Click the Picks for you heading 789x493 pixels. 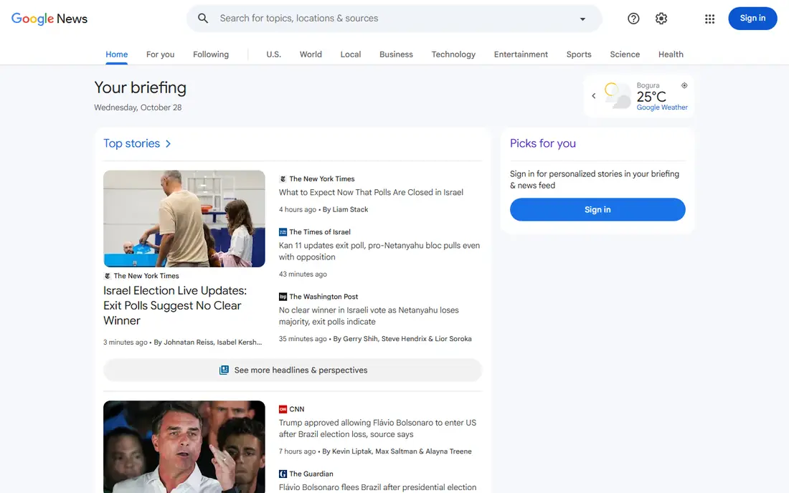[x=542, y=143]
